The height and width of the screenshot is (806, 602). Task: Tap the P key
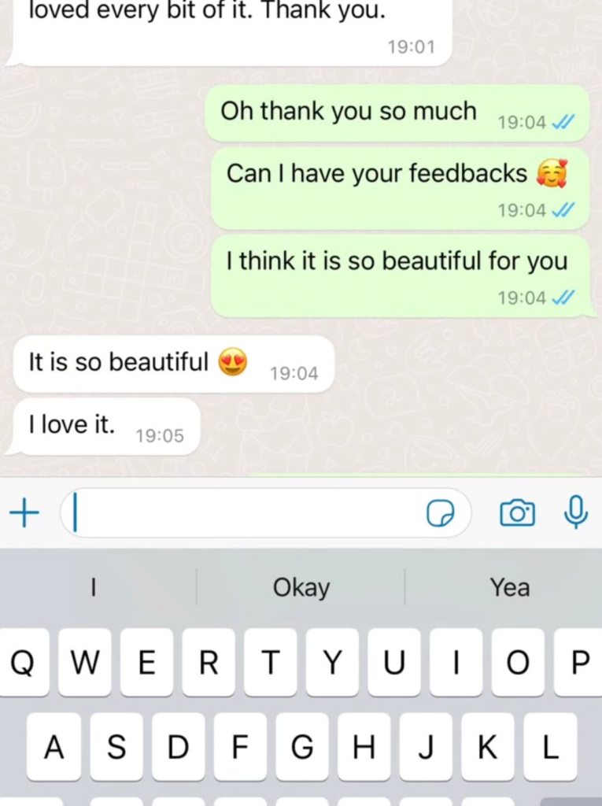click(x=580, y=662)
